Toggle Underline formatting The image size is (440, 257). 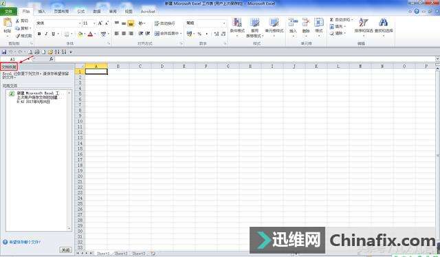click(53, 34)
